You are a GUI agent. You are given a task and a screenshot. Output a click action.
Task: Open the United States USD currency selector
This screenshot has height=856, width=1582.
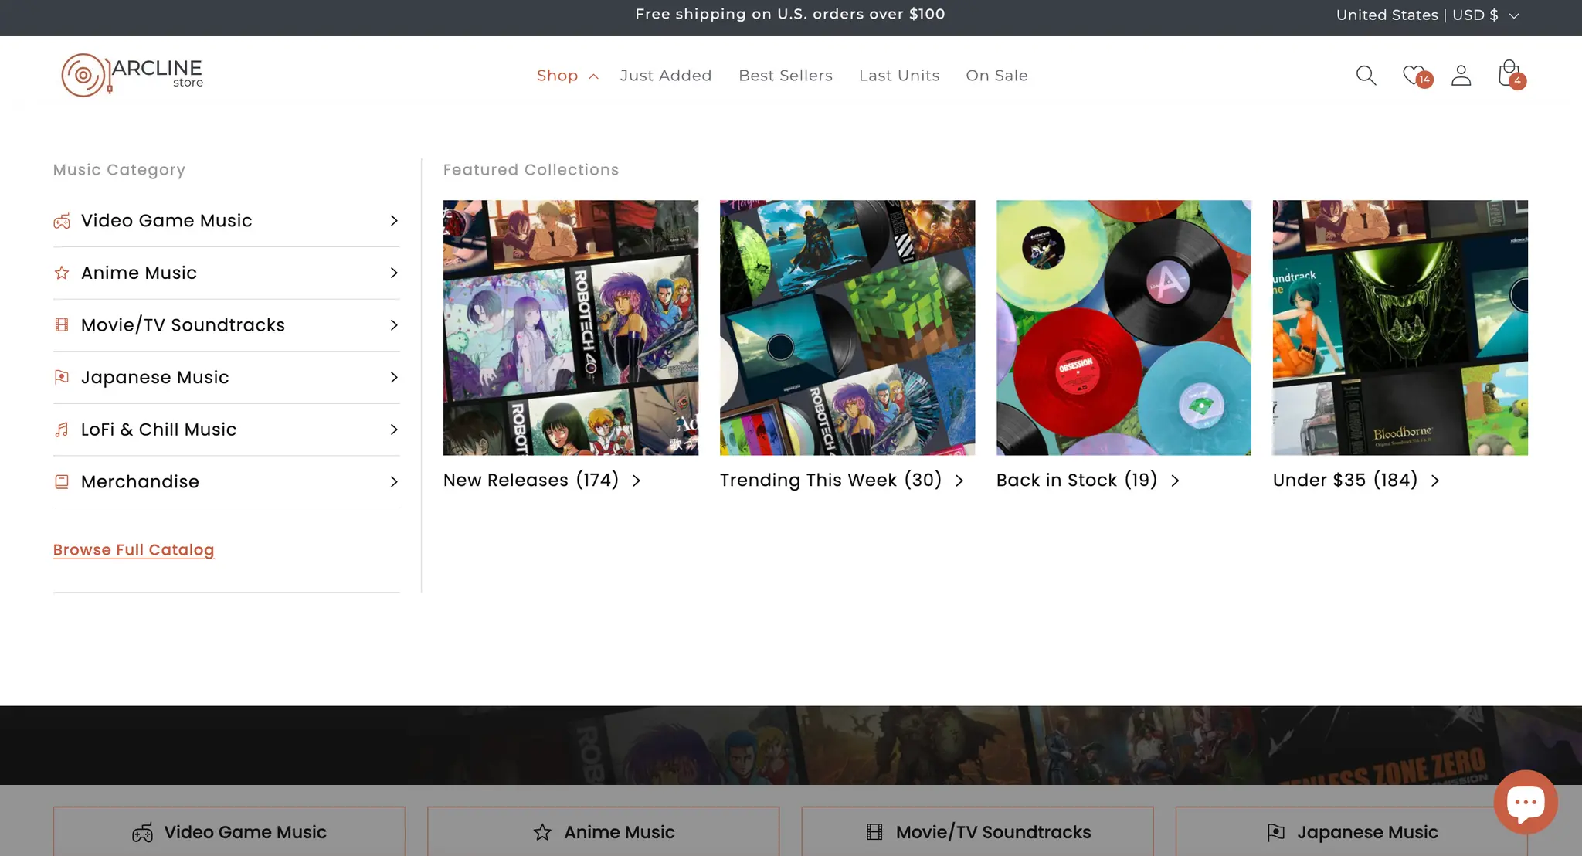pyautogui.click(x=1428, y=15)
